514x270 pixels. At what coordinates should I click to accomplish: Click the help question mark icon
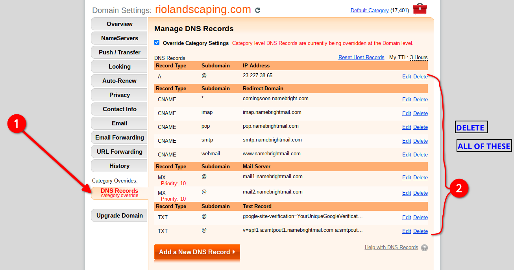tap(424, 248)
